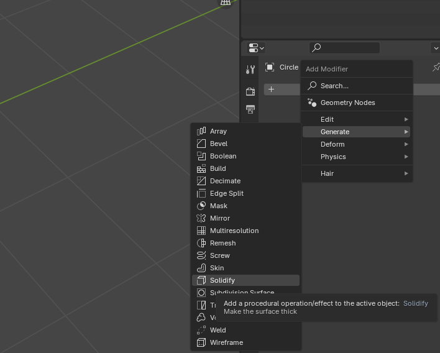Open the editor type dropdown

pos(256,48)
